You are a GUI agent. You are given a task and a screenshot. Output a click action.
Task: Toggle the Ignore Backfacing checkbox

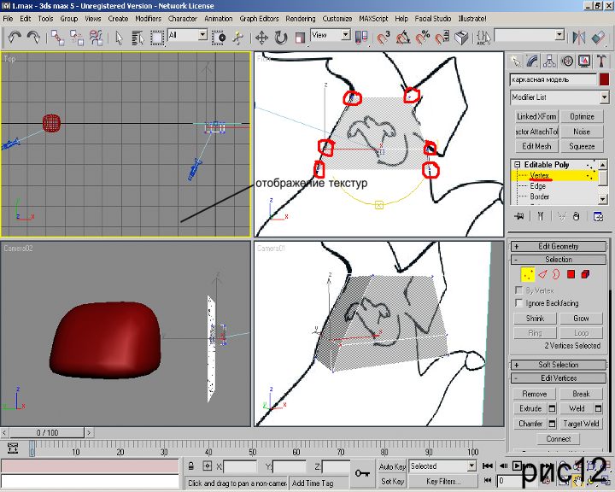pos(519,303)
